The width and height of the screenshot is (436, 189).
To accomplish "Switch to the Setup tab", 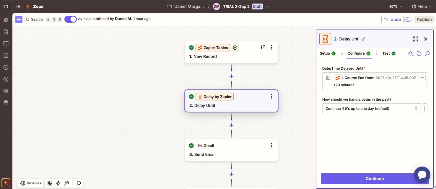I will pyautogui.click(x=328, y=53).
